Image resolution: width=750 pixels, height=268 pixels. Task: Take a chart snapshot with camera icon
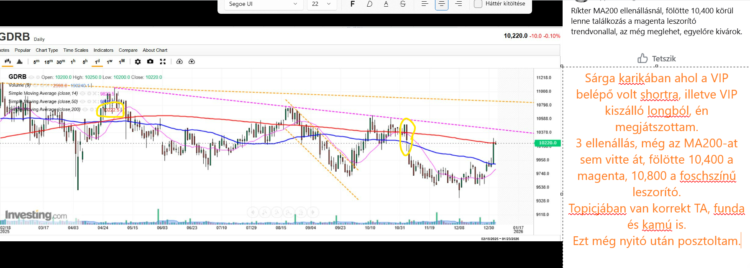tap(150, 62)
